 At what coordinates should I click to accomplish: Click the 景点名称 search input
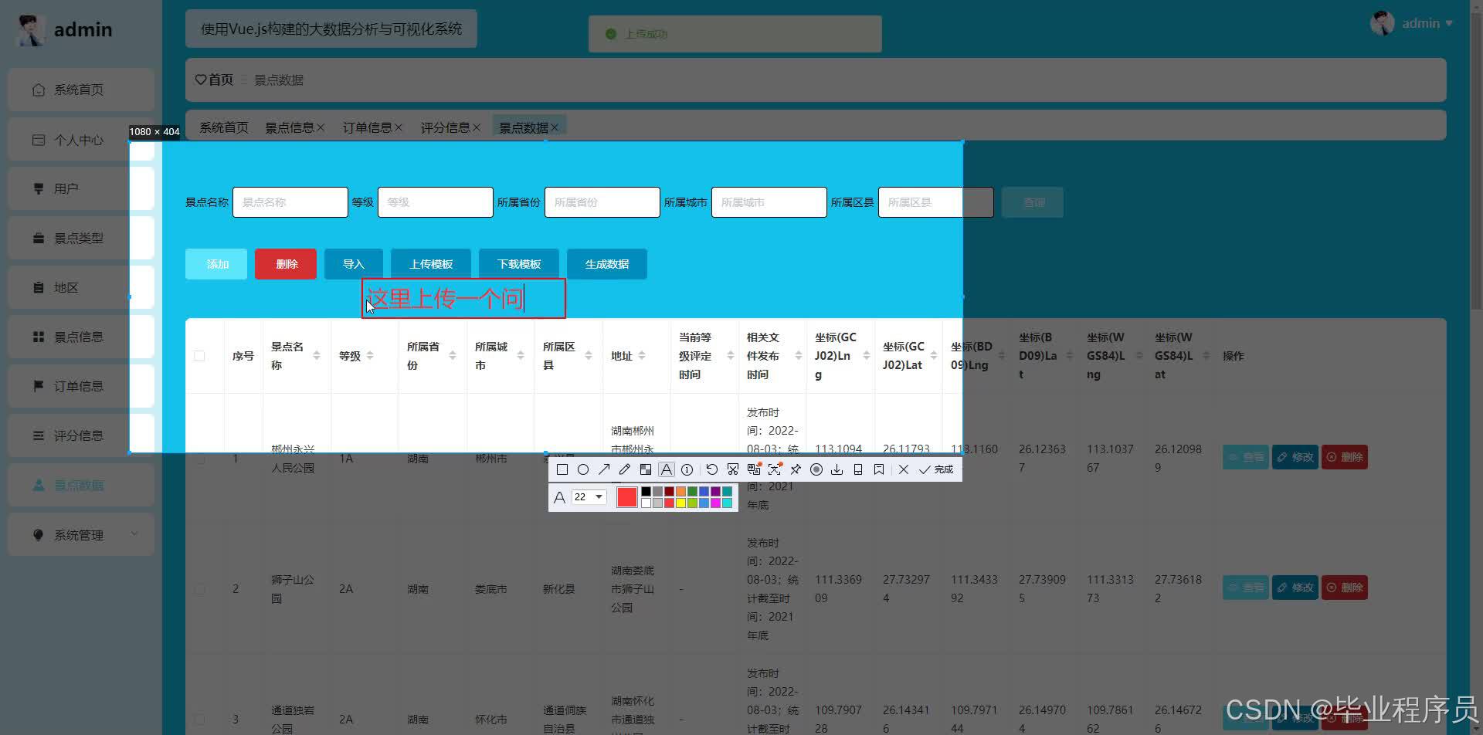click(x=290, y=202)
